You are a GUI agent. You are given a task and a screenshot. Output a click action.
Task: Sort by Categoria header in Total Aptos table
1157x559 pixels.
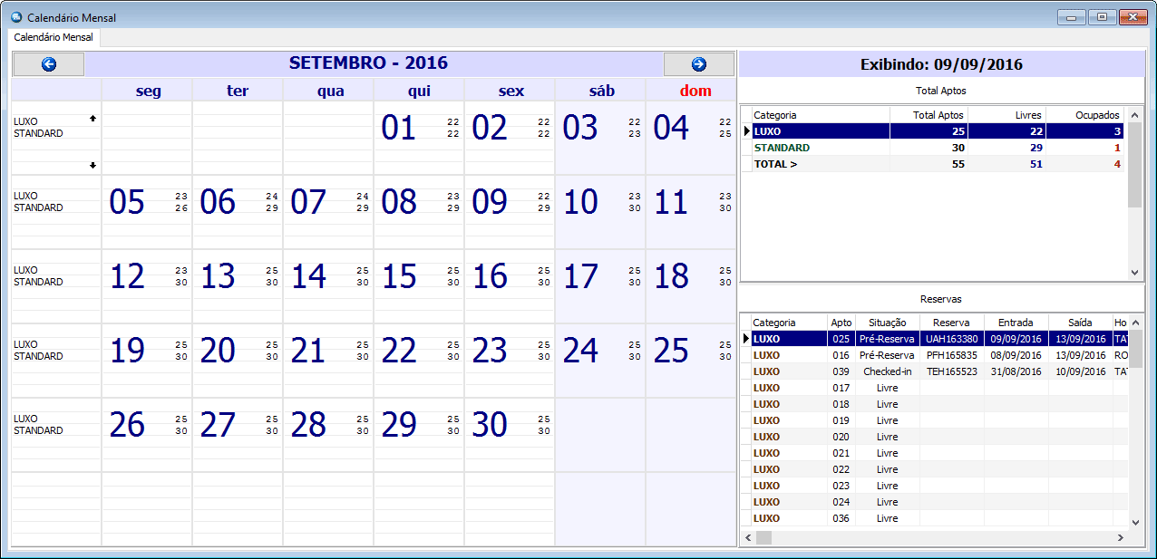click(820, 115)
